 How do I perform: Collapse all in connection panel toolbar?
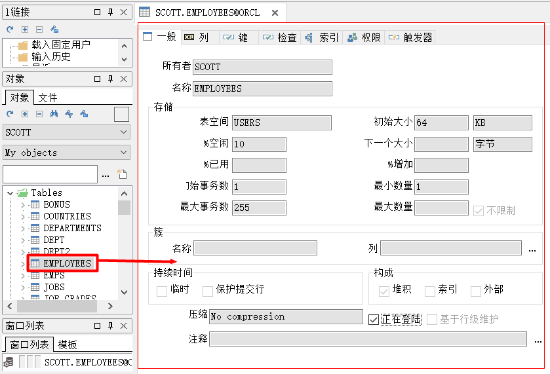pos(39,29)
